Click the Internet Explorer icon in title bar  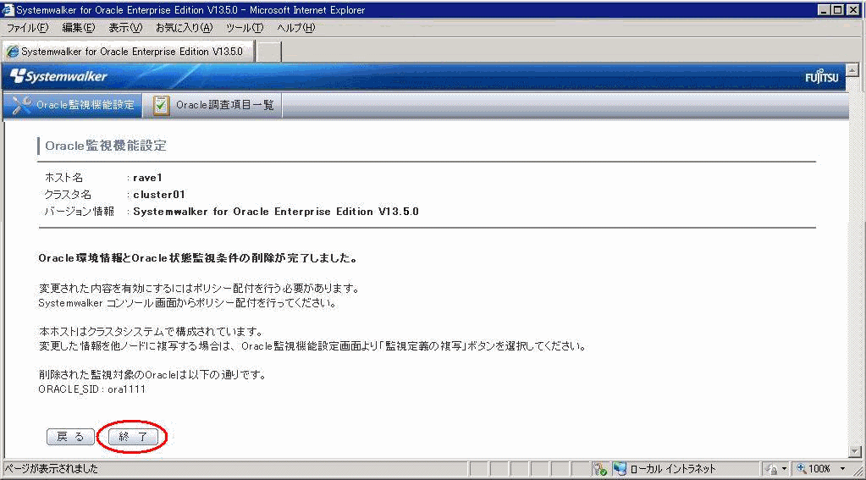click(x=8, y=9)
